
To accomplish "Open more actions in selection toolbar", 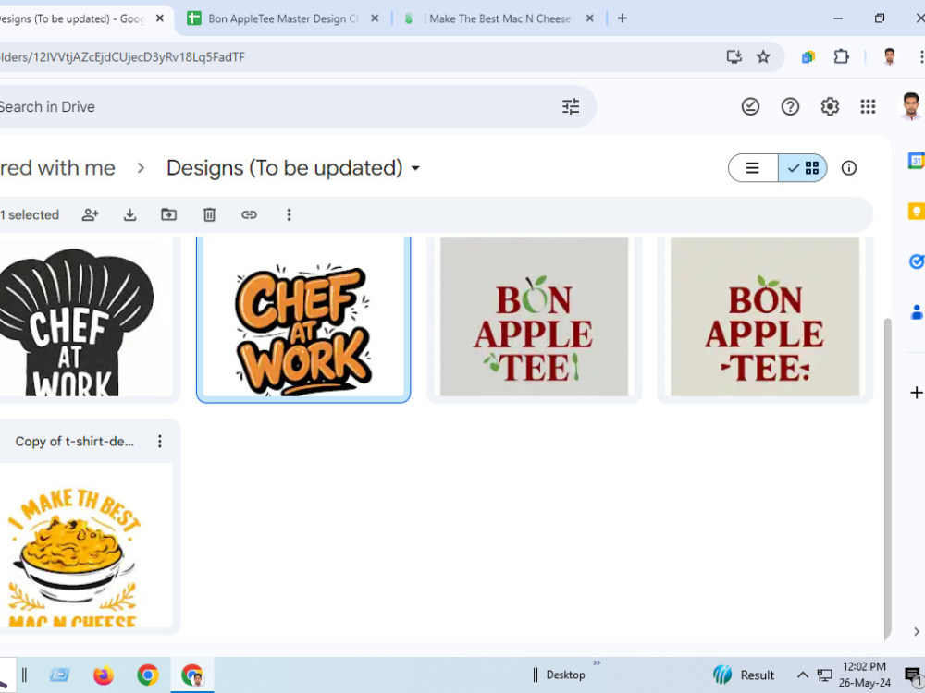I will point(289,214).
